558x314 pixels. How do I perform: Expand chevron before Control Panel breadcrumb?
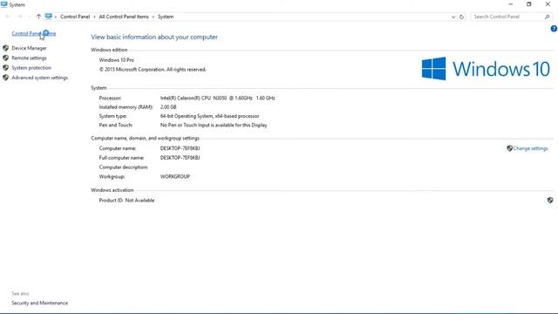point(56,17)
